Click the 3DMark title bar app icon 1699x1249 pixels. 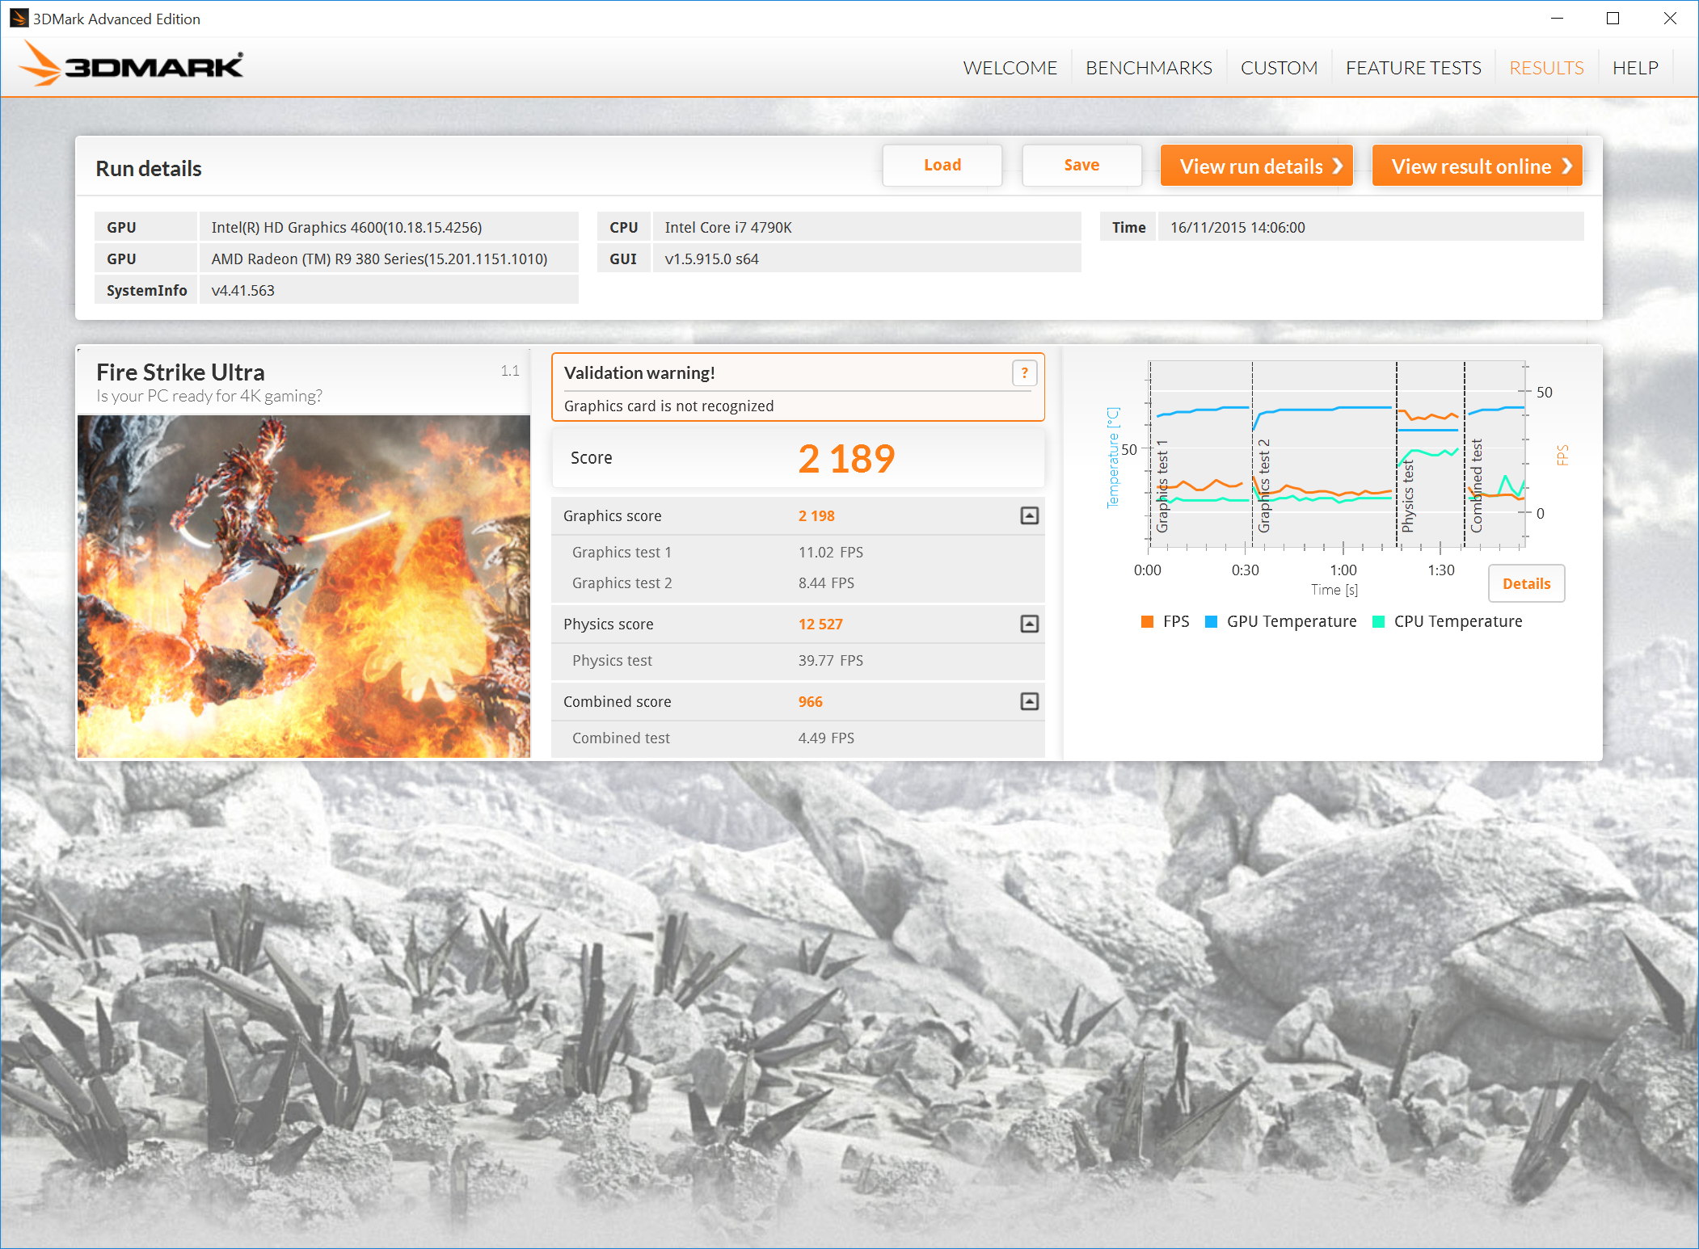(x=18, y=18)
